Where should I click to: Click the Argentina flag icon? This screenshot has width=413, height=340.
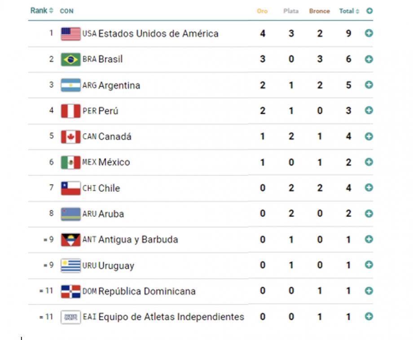[70, 85]
